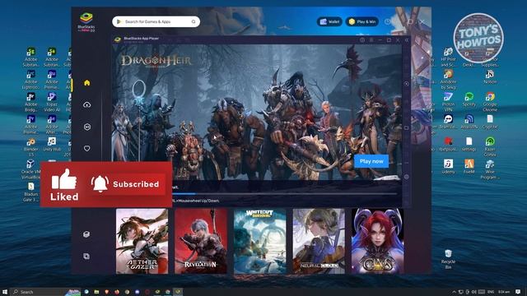Image resolution: width=527 pixels, height=296 pixels.
Task: Click the Play now button on DragonHeir banner
Action: coord(371,161)
